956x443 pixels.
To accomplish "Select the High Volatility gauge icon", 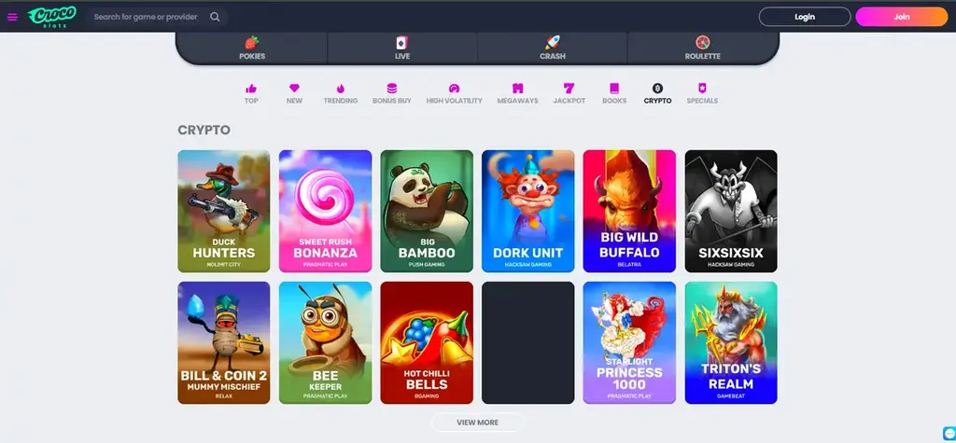I will click(455, 89).
